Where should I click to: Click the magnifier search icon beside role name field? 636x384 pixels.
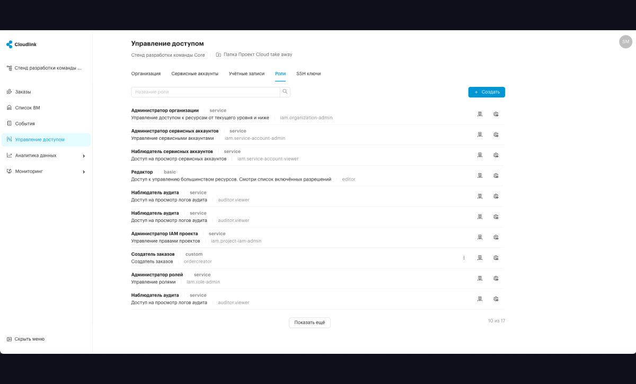[285, 92]
